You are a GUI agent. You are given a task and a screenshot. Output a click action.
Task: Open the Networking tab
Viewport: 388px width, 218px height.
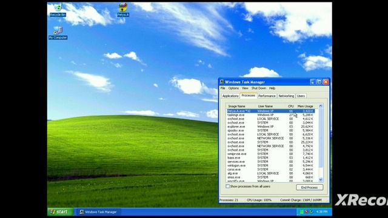(286, 96)
